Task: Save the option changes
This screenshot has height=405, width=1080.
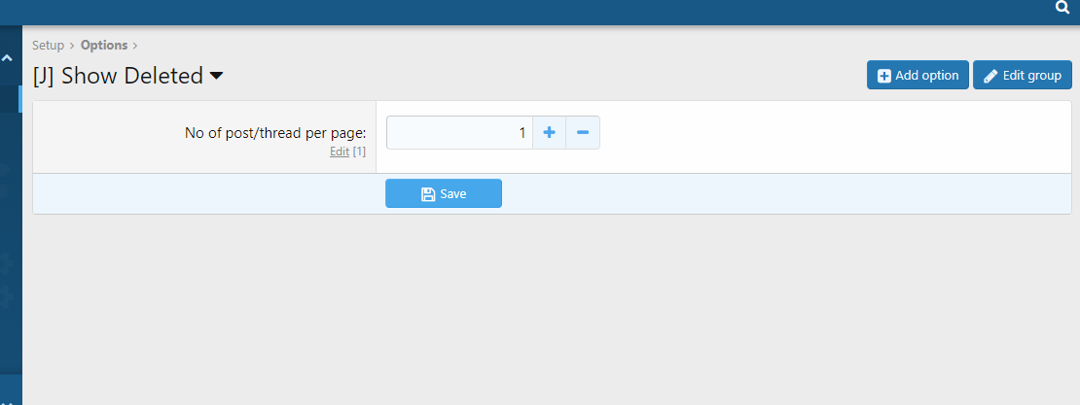Action: [x=444, y=194]
